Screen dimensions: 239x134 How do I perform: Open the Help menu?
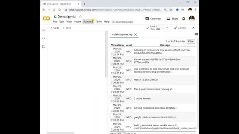click(x=107, y=22)
